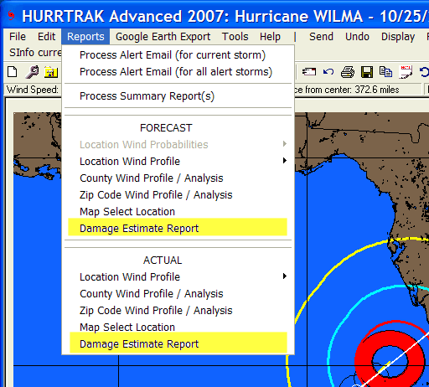Click the red hurricane eye ring on map

click(363, 360)
